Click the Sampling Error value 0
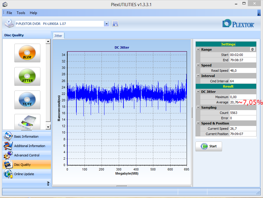The width and height of the screenshot is (263, 198). [x=243, y=118]
